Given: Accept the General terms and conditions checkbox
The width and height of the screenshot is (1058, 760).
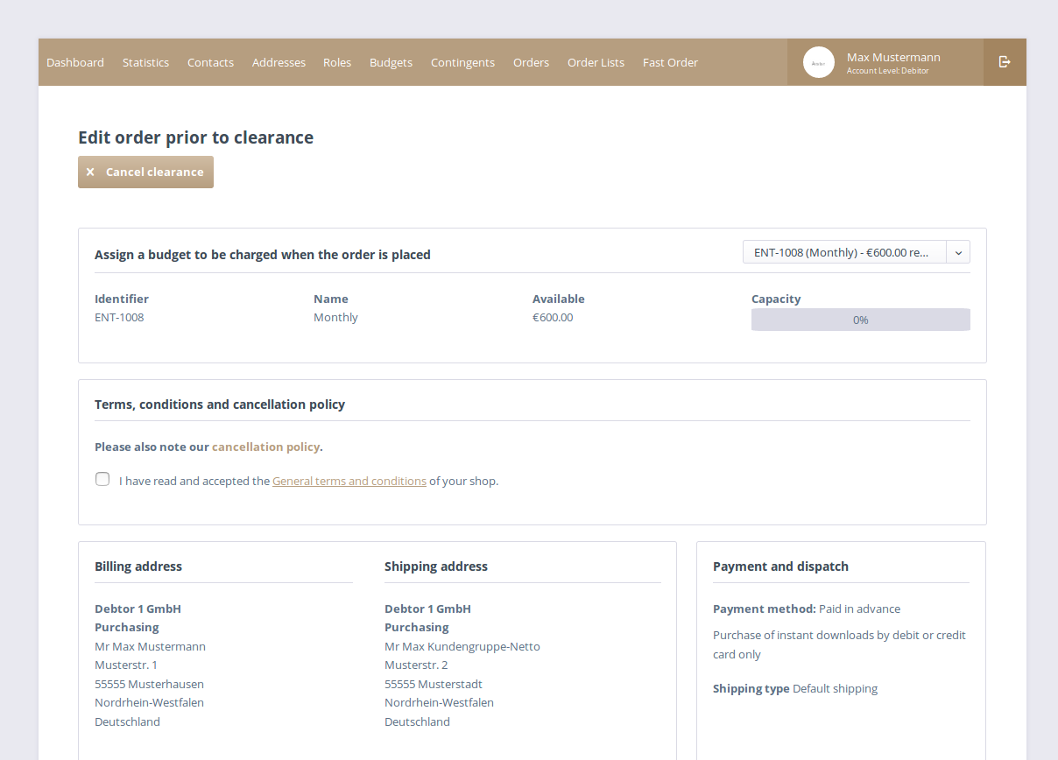Looking at the screenshot, I should 102,480.
